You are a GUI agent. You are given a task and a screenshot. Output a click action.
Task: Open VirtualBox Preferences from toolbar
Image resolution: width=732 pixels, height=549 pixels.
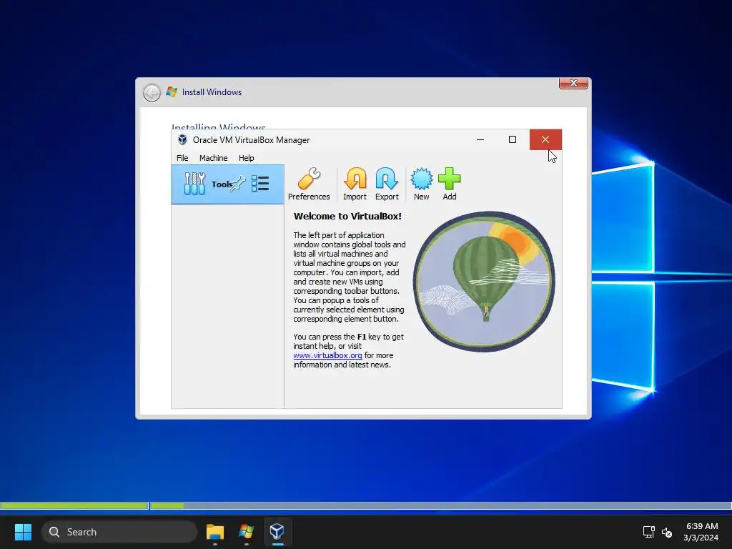point(309,184)
